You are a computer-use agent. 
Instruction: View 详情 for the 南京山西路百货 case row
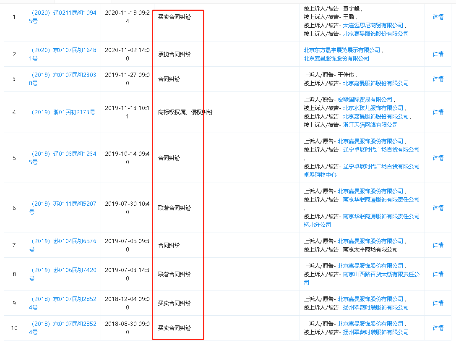click(438, 274)
